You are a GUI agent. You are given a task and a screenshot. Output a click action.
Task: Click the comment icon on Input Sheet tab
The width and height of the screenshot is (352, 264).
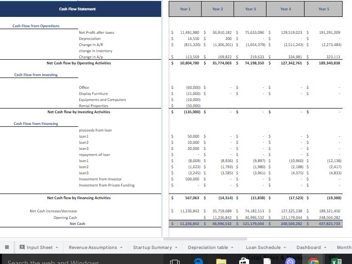point(22,247)
